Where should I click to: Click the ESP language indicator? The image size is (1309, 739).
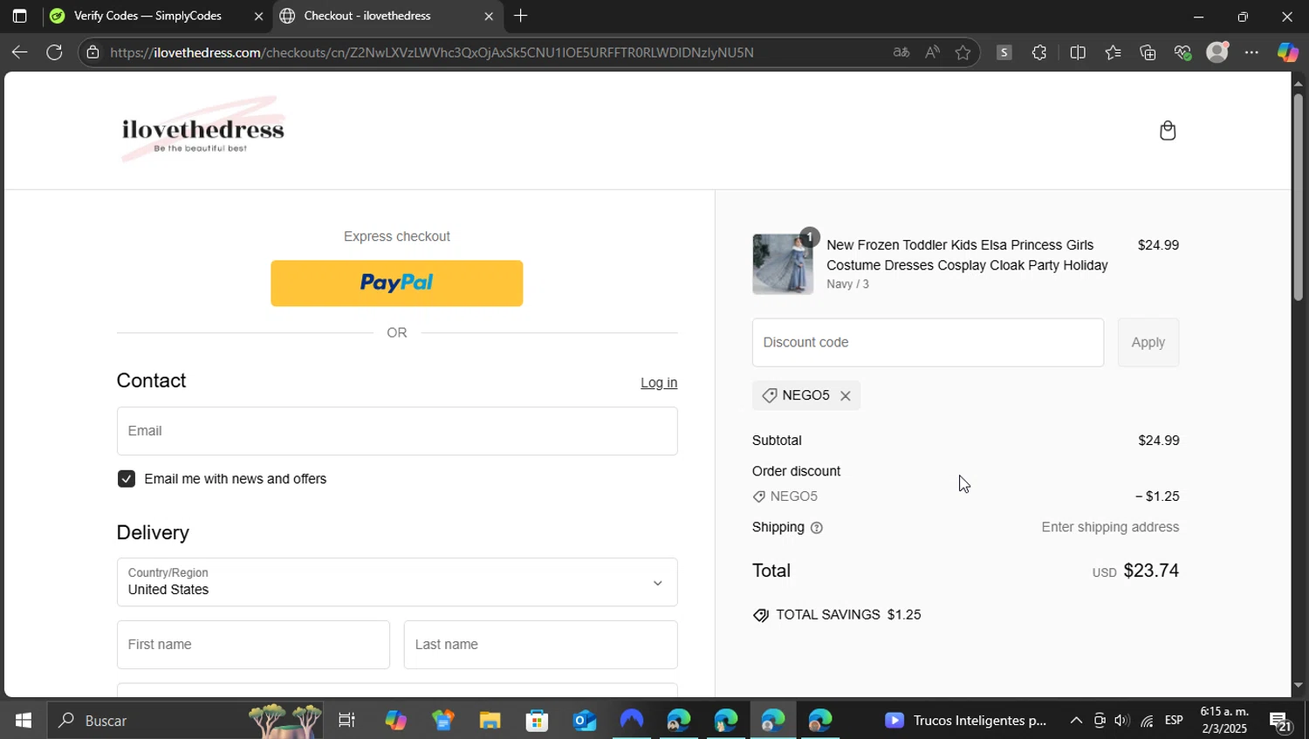pos(1174,721)
